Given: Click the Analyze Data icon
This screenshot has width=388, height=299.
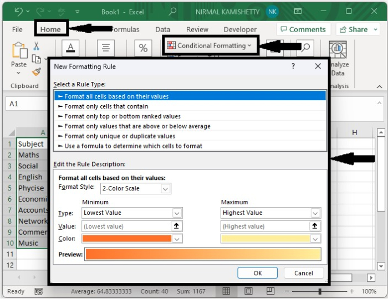Looking at the screenshot, I should pyautogui.click(x=338, y=49).
